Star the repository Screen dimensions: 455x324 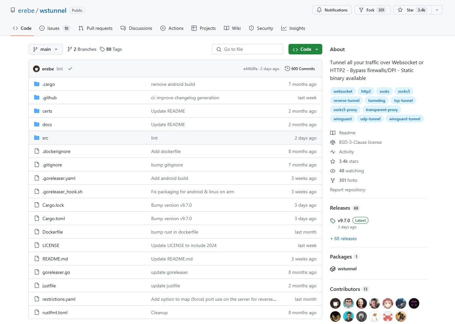412,10
